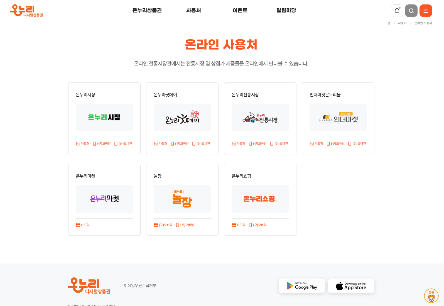Click 사용처 in the breadcrumb

click(x=402, y=23)
